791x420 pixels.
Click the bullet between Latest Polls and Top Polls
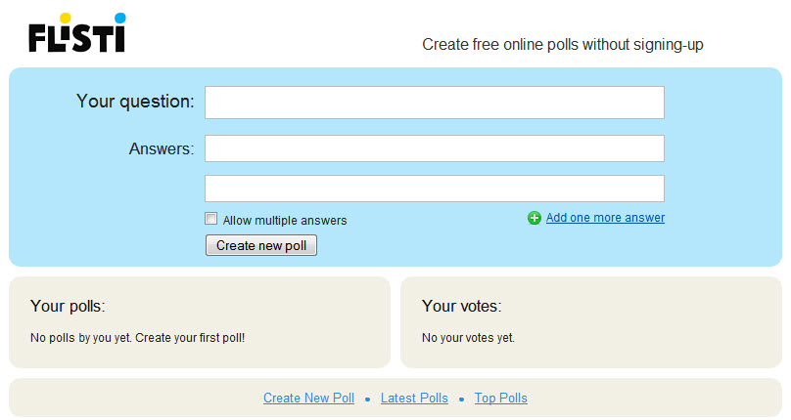(x=461, y=399)
